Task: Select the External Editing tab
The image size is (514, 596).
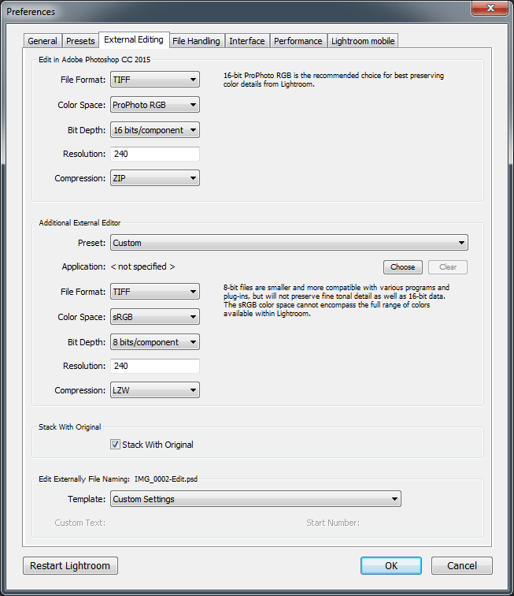Action: pos(134,39)
